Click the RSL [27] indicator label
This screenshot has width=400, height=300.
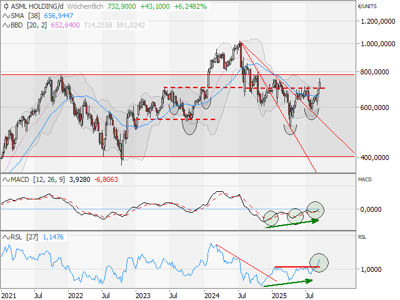click(24, 237)
